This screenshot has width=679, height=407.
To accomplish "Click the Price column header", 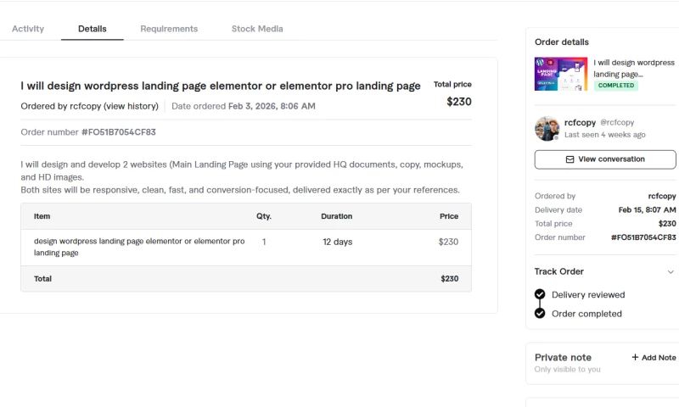I will pos(449,216).
